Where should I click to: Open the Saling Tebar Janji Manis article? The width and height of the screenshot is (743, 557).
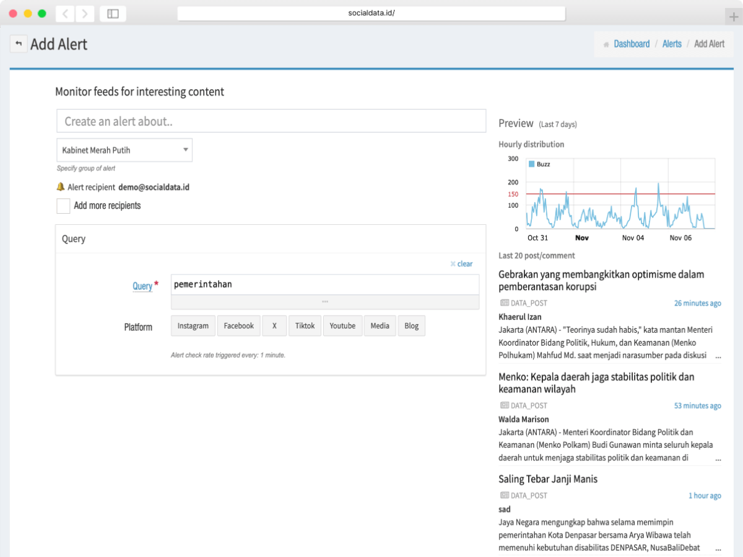[x=548, y=479]
